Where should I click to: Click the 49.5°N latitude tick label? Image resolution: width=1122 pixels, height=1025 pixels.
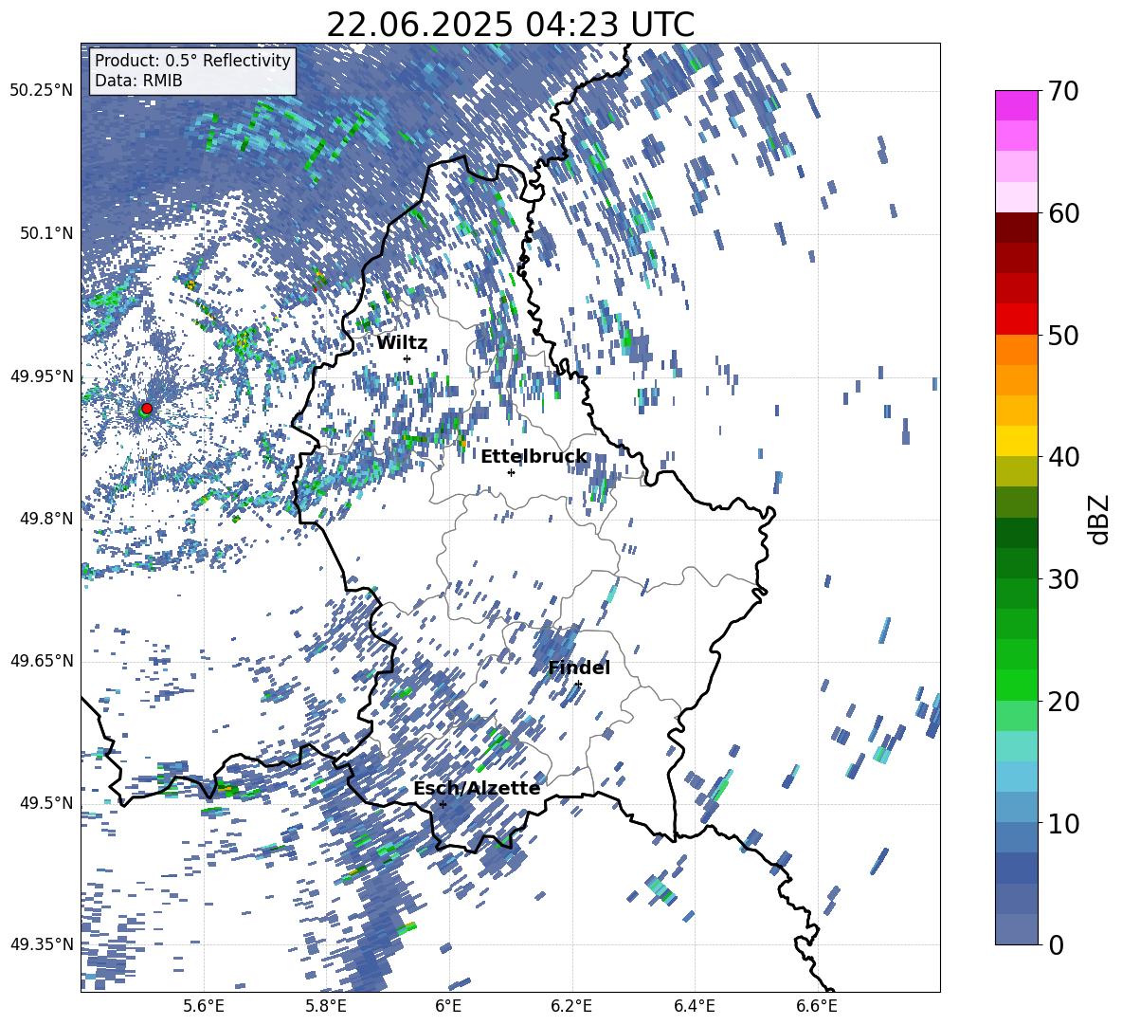[x=46, y=802]
